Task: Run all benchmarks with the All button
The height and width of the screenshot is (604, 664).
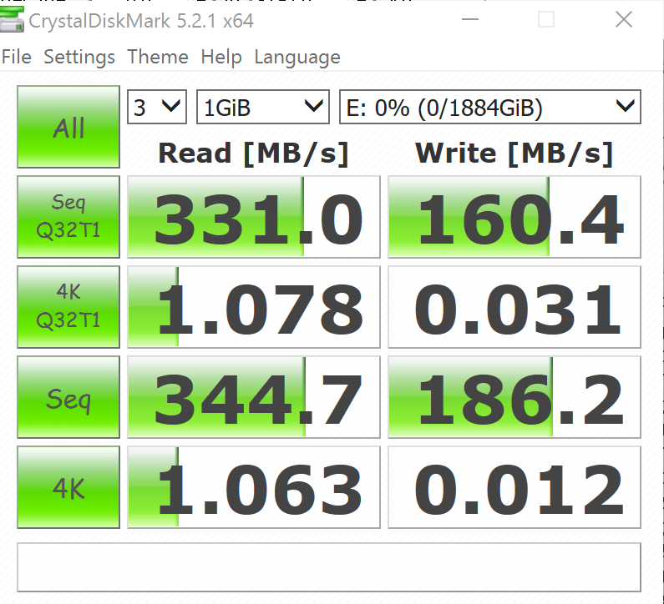Action: [68, 127]
